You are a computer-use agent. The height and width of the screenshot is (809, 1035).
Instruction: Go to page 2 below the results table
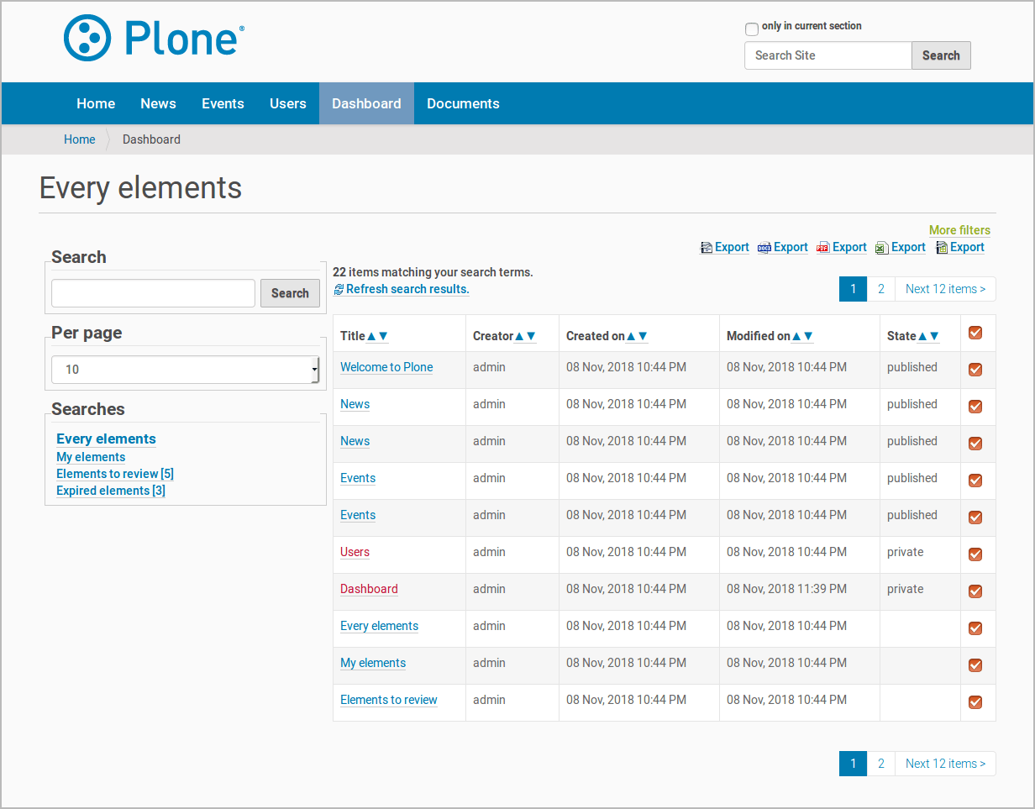[x=880, y=764]
